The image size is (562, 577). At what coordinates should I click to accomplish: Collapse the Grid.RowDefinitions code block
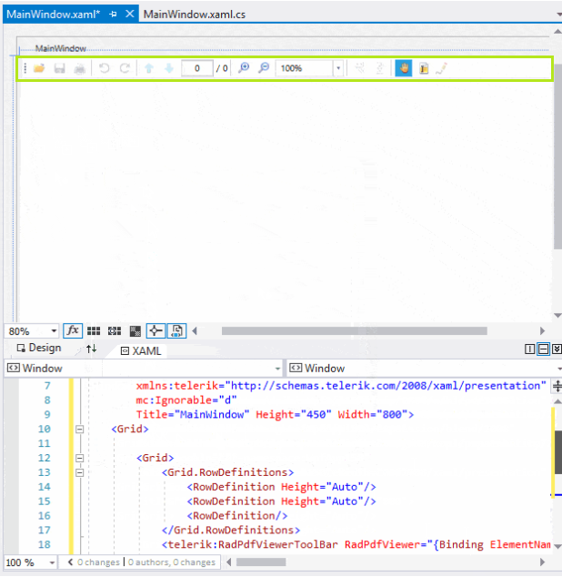coord(80,472)
